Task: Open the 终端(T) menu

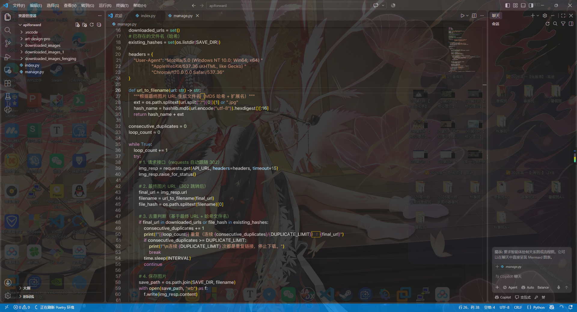Action: click(122, 5)
